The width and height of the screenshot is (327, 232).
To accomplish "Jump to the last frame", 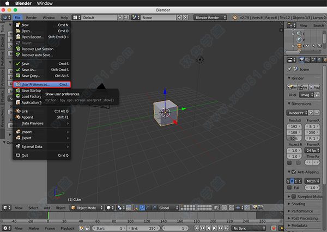I will (227, 228).
